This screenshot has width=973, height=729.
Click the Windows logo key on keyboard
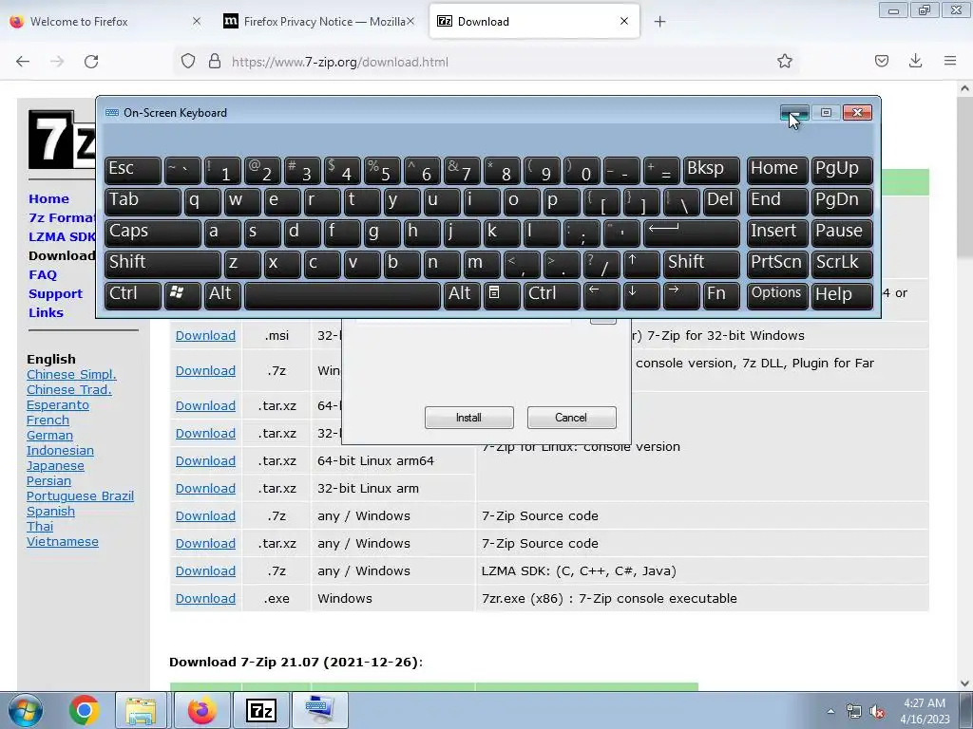click(182, 294)
